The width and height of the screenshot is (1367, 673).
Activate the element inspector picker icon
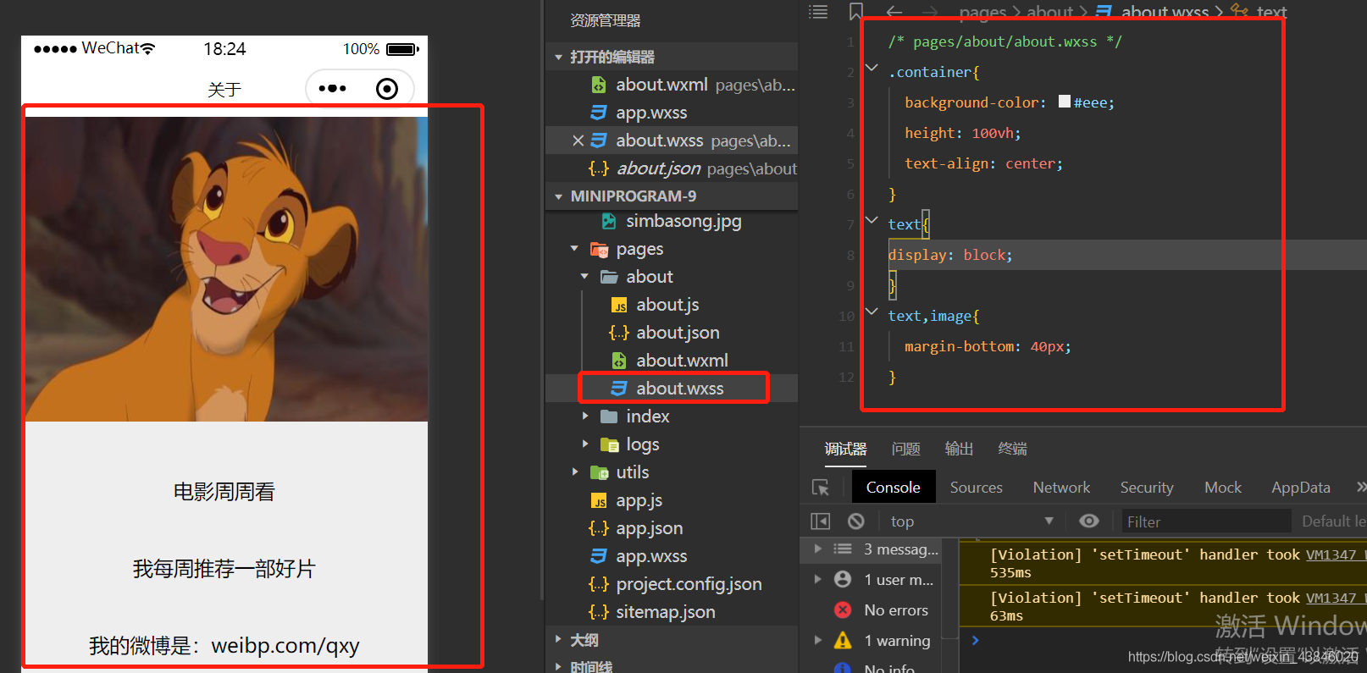(820, 488)
